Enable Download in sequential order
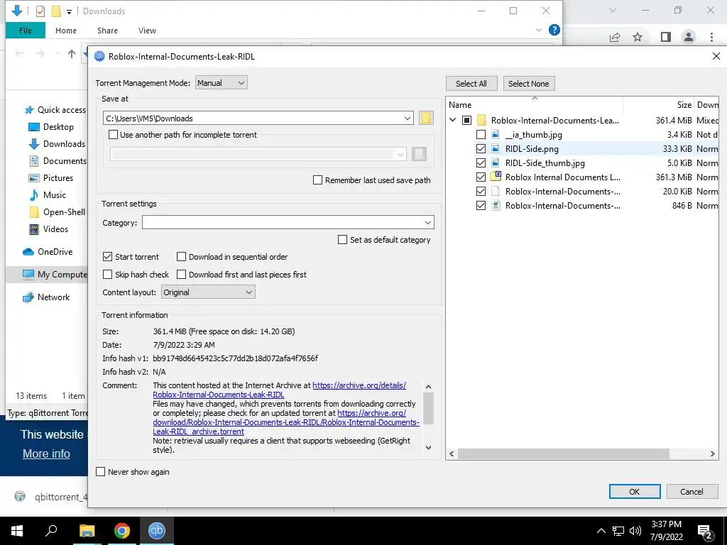 181,257
